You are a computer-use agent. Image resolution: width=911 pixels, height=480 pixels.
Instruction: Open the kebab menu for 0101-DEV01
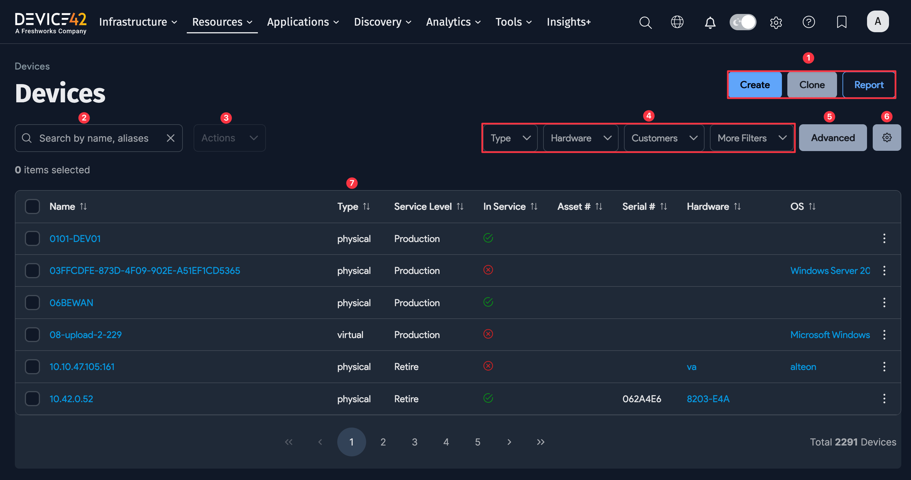click(x=884, y=239)
